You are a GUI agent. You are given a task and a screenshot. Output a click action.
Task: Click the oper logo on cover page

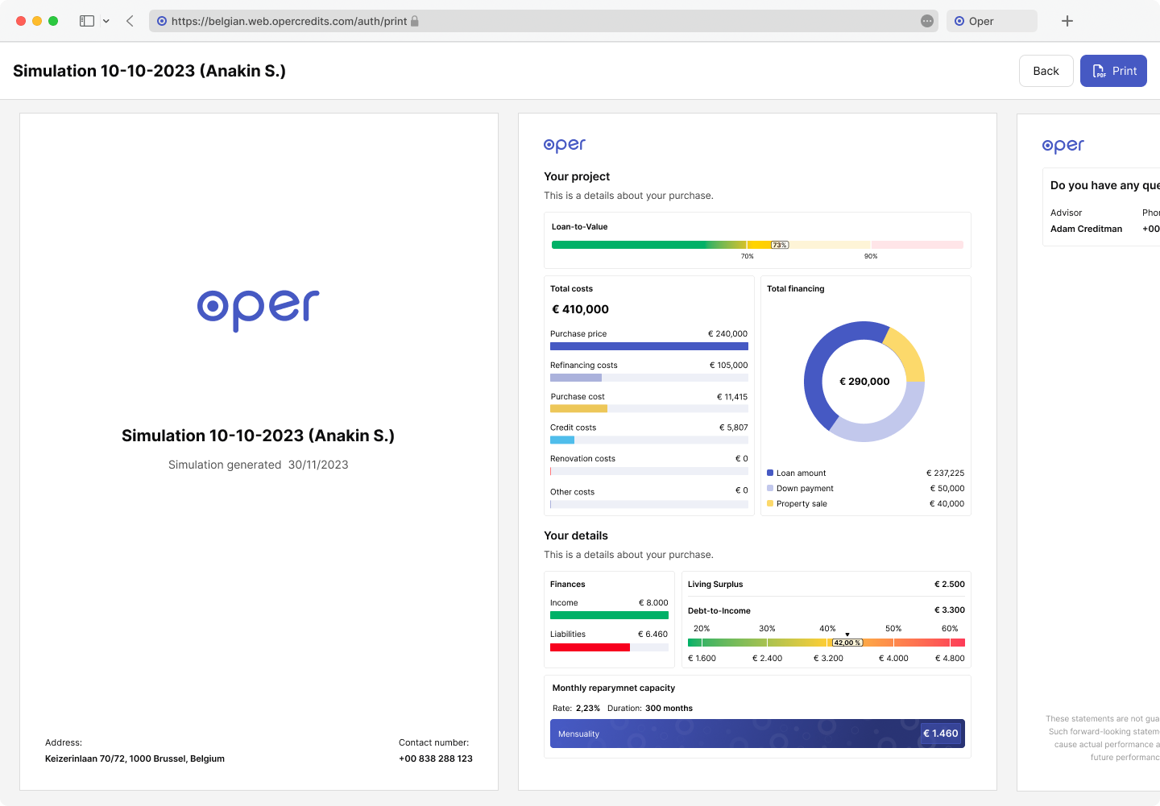click(x=259, y=310)
